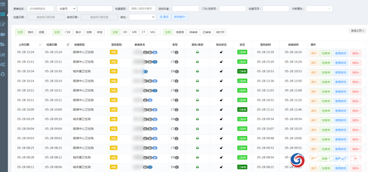Print report for row uploaded 05-28 10:09
The width and height of the screenshot is (368, 172).
pyautogui.click(x=197, y=110)
